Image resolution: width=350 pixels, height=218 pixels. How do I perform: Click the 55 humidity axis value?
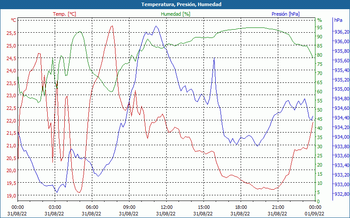[320, 101]
